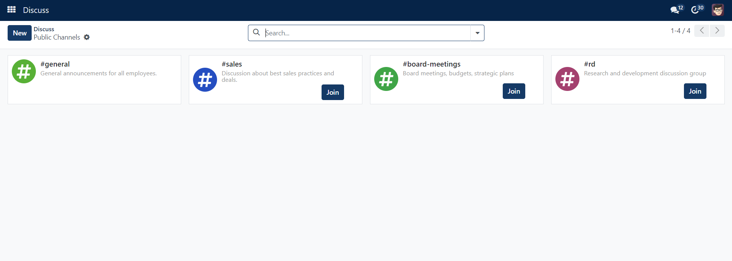The height and width of the screenshot is (261, 732).
Task: Click 'General announcements for all employees.' description
Action: pos(98,73)
